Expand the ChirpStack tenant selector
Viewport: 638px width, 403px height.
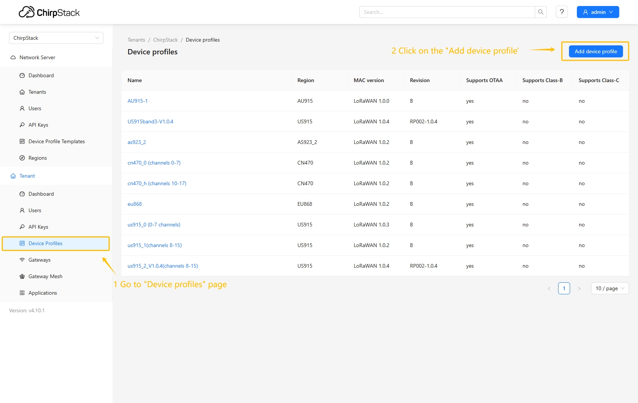[56, 38]
